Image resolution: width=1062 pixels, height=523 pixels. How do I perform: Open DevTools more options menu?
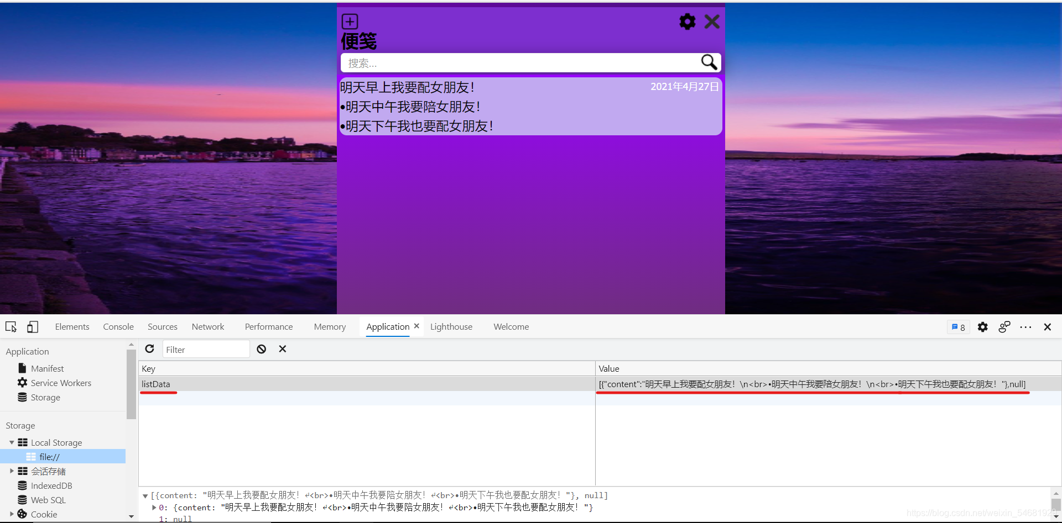click(1026, 327)
